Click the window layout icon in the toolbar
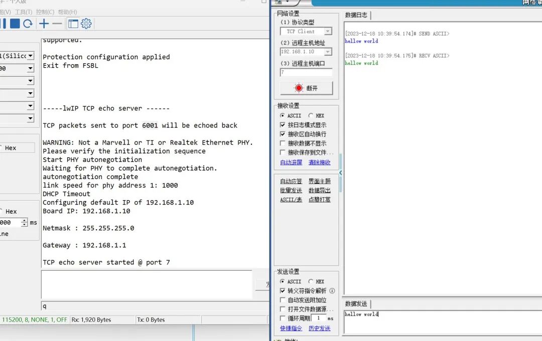This screenshot has height=341, width=542. (73, 24)
